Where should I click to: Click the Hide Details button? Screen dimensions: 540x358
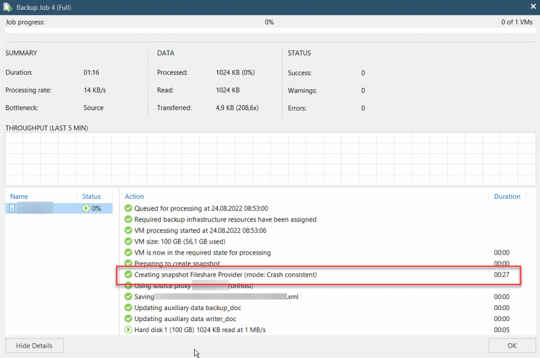point(34,345)
